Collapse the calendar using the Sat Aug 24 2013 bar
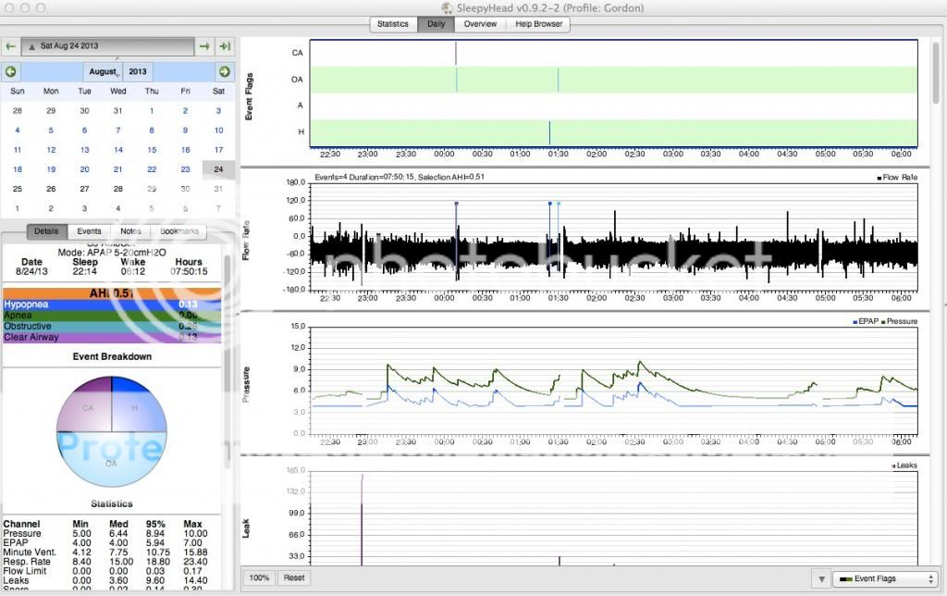The width and height of the screenshot is (947, 596). (x=106, y=45)
